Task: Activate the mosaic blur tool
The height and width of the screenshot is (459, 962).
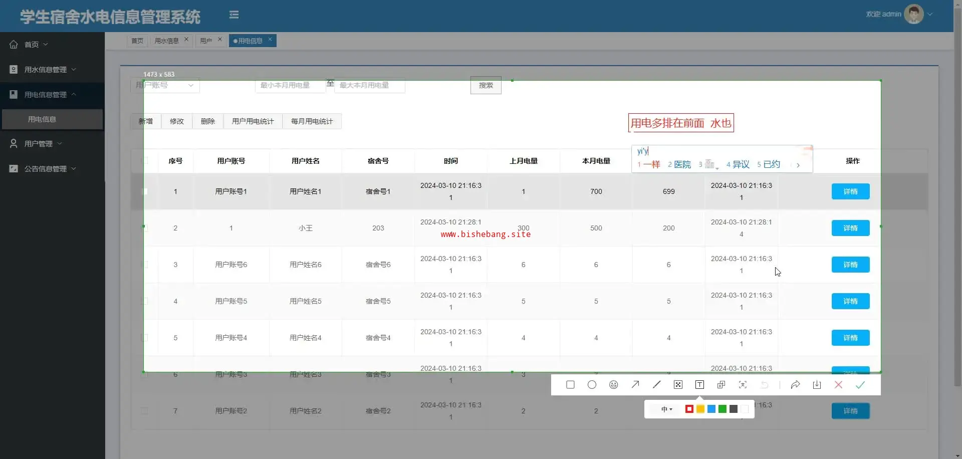Action: [678, 385]
